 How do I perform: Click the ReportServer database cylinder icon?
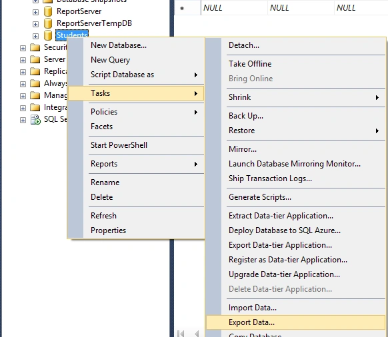tap(48, 11)
